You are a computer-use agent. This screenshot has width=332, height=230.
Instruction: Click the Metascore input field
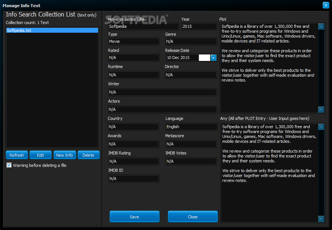(191, 144)
